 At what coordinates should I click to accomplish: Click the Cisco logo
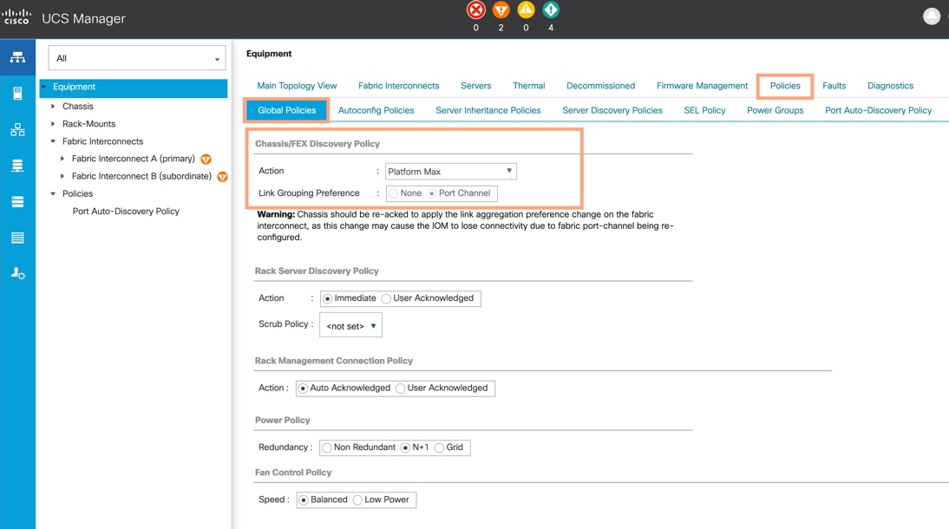click(16, 17)
